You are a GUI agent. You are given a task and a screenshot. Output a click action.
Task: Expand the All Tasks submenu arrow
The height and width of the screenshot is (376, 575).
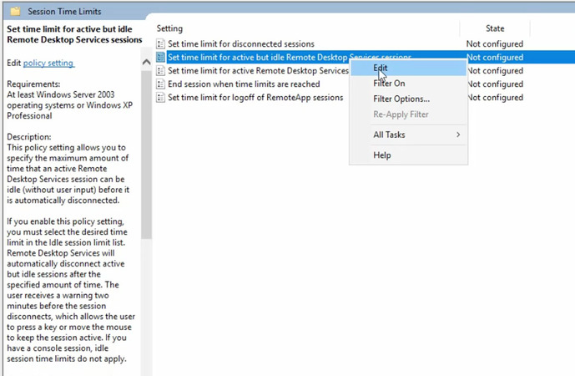457,135
